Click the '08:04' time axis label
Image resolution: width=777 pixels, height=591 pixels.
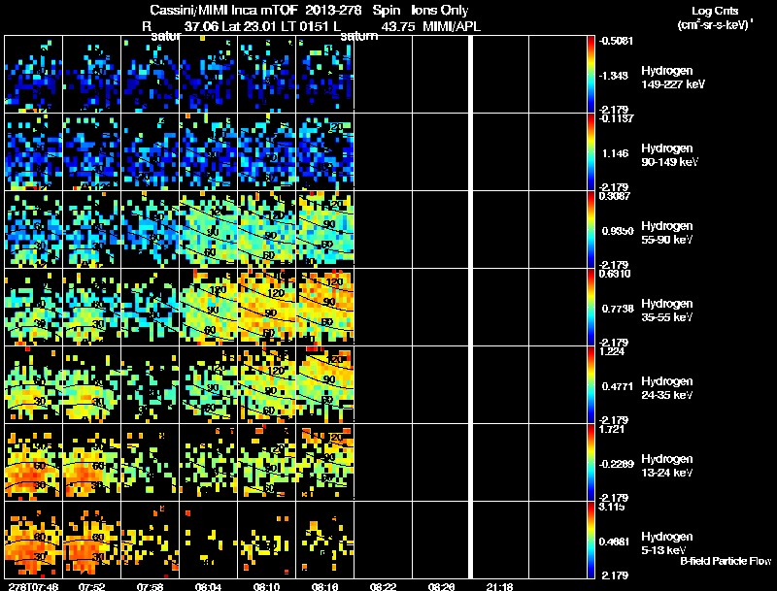208,586
